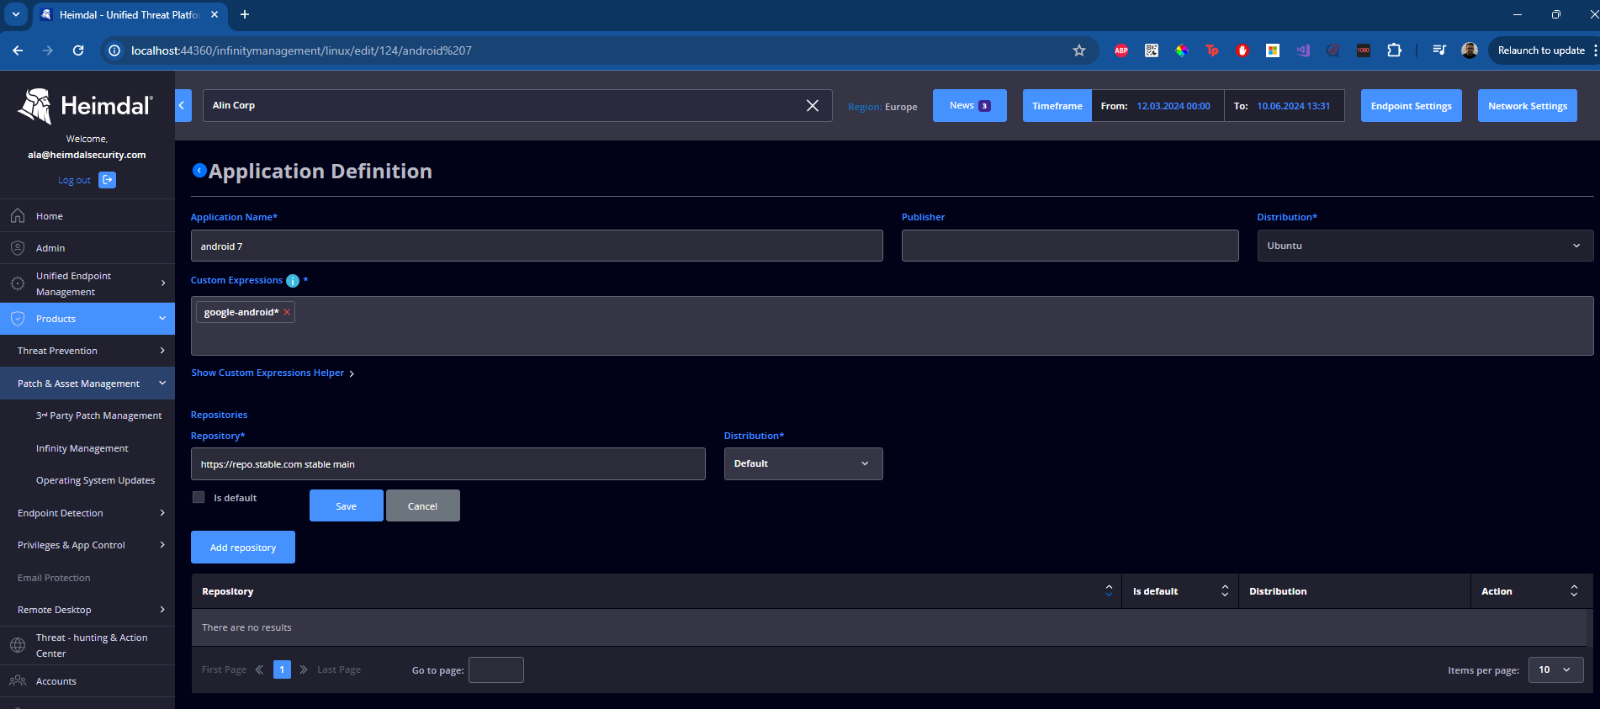Open the Custom Expressions info tooltip icon

coord(293,281)
